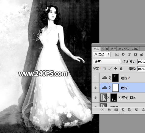Screen dimensions: 145x133
Task: Select the 红通道 副本 layer name
Action: coord(127,98)
